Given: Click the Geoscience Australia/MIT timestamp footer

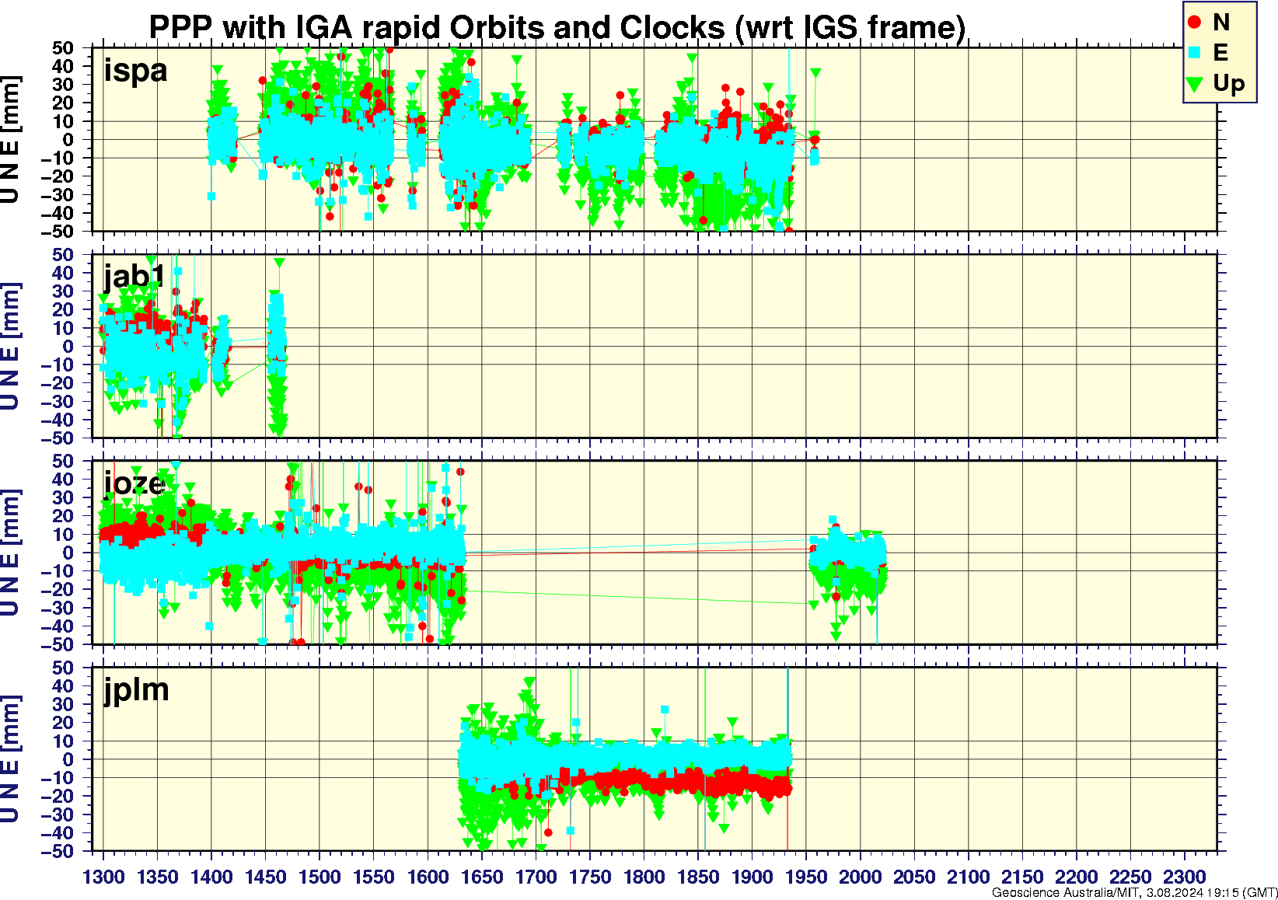Looking at the screenshot, I should coord(1134,892).
